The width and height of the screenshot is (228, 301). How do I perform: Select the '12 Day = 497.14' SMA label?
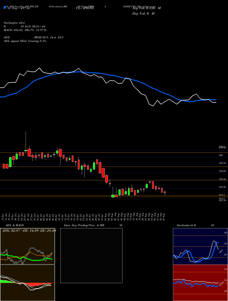(x=18, y=9)
